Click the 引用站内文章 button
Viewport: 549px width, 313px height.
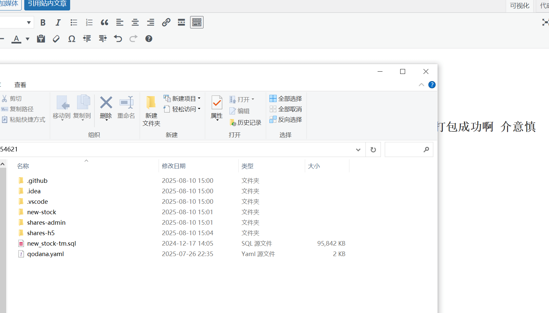pos(47,3)
